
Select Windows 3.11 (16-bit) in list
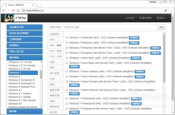[x=20, y=62]
